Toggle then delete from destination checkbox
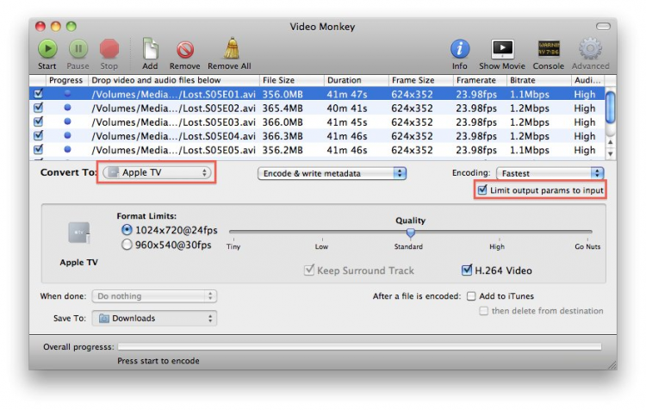The height and width of the screenshot is (410, 646). tap(484, 311)
